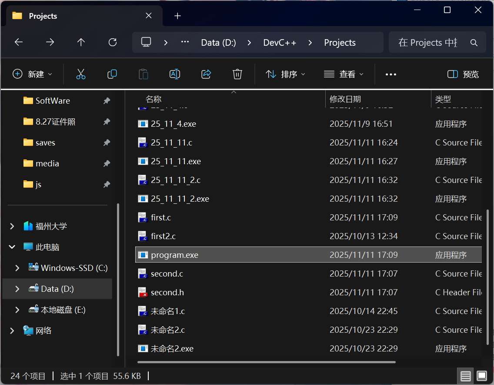Click pin icon next to media

[x=107, y=163]
